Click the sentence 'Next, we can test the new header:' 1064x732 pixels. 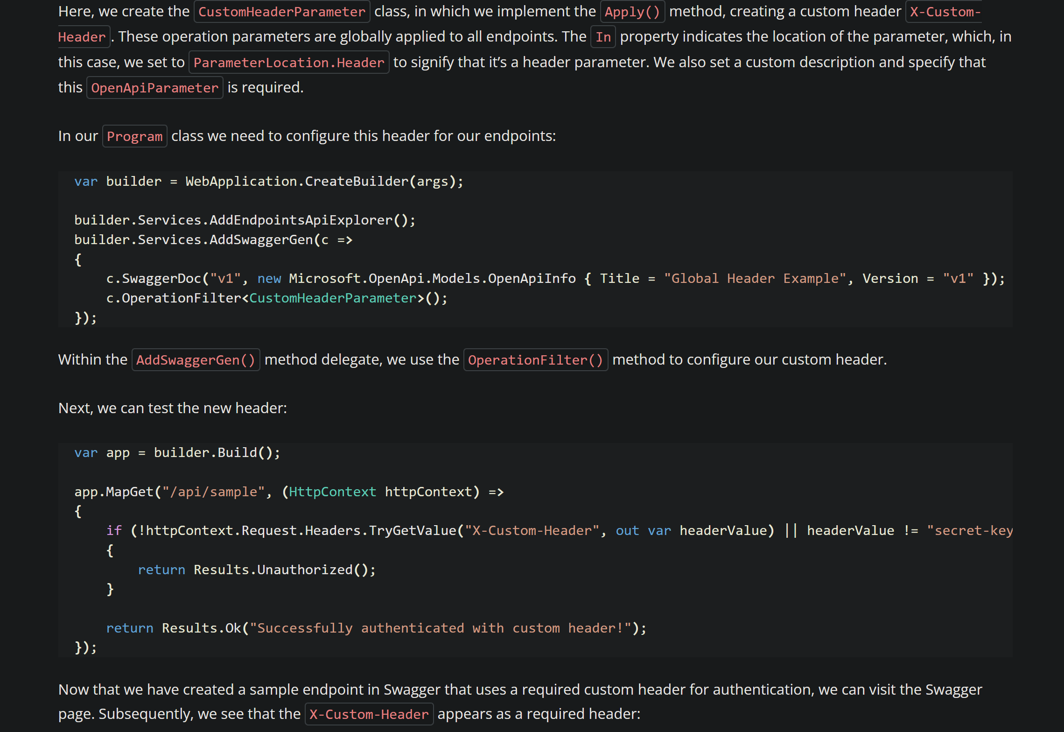173,408
